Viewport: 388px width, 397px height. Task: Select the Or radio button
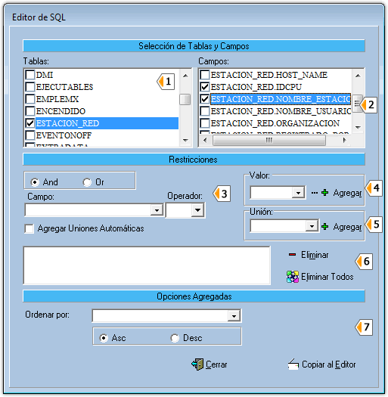(x=87, y=182)
